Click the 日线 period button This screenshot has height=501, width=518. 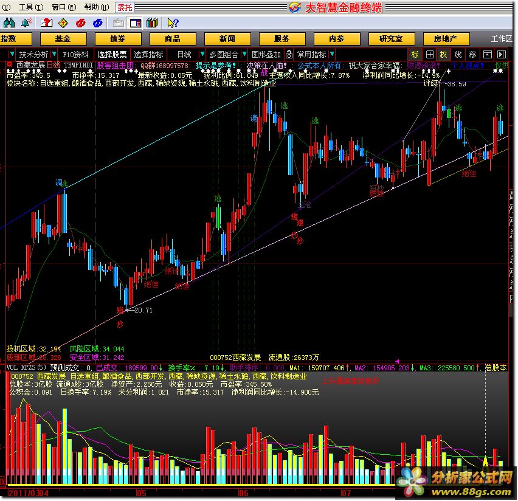[184, 54]
